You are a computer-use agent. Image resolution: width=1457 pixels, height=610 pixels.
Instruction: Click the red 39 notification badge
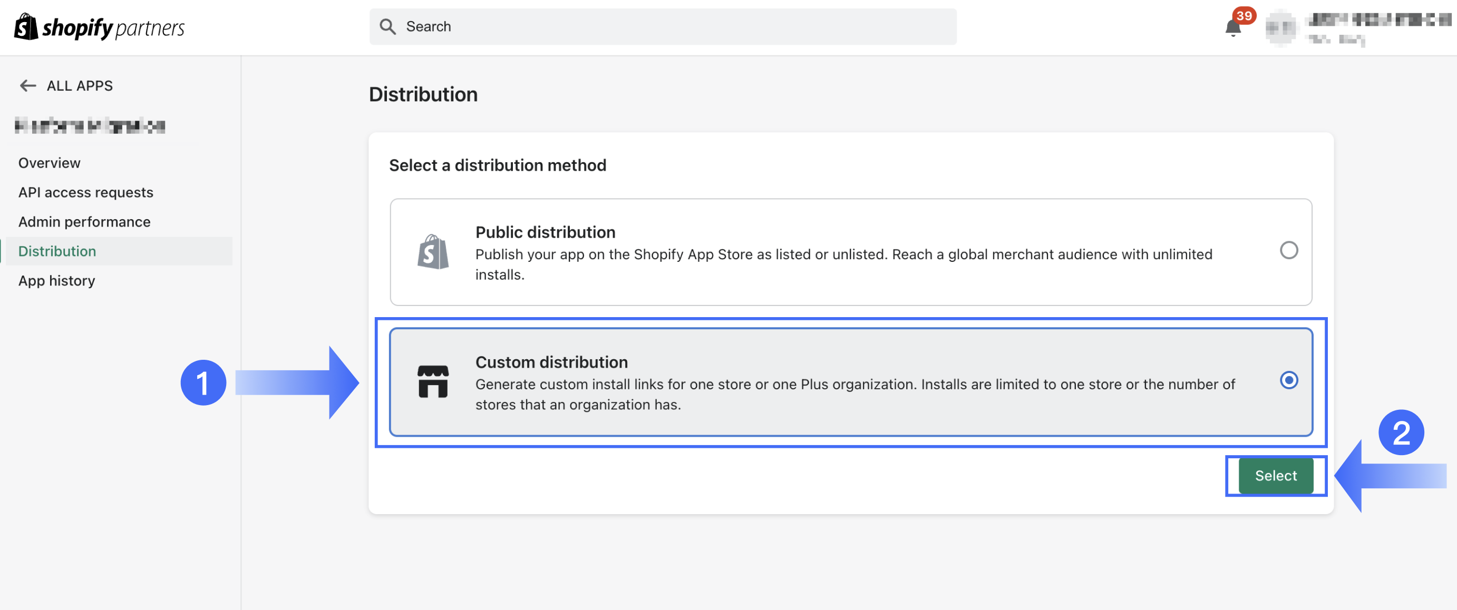click(x=1244, y=15)
